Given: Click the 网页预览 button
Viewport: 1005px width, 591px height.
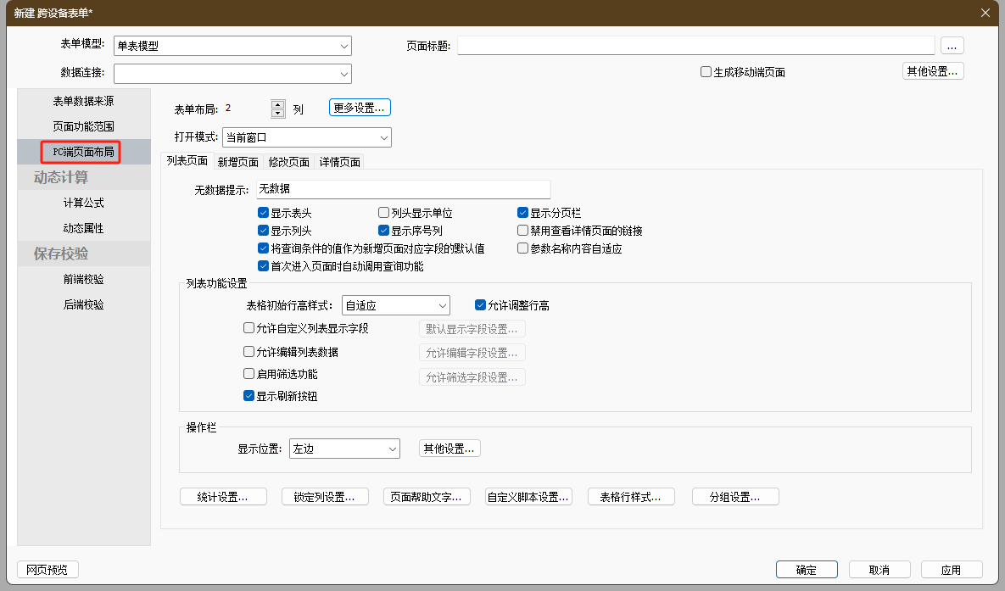Looking at the screenshot, I should [47, 570].
